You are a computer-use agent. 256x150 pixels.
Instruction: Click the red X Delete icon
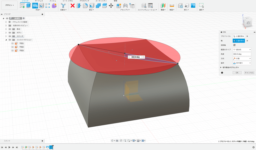click(73, 5)
